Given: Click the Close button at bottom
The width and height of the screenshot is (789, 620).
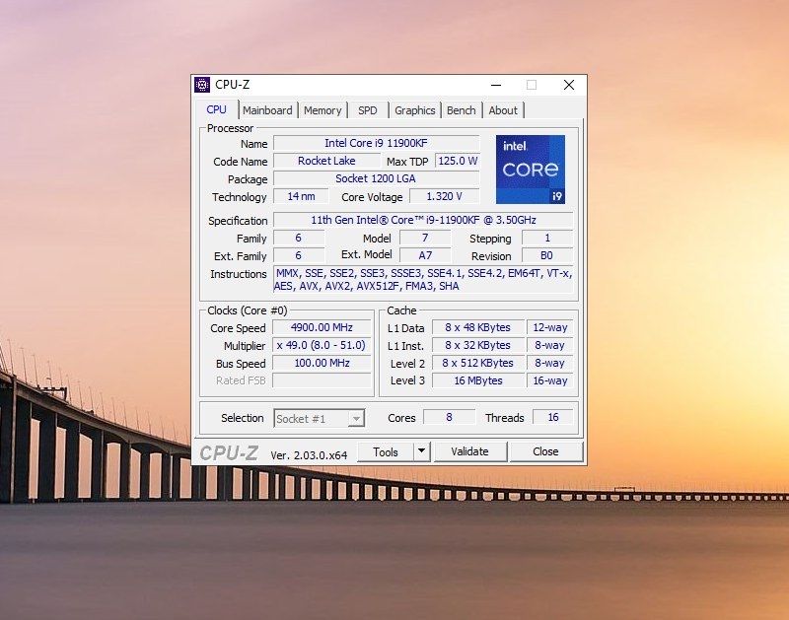Looking at the screenshot, I should click(x=546, y=451).
